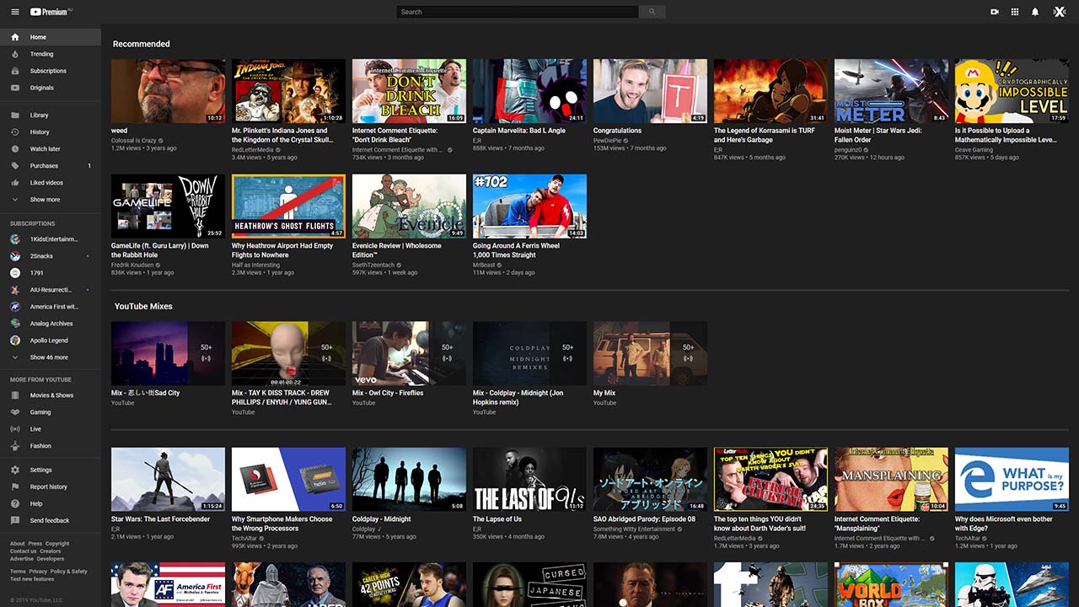
Task: Click the Movies & Shows icon
Action: pyautogui.click(x=15, y=395)
